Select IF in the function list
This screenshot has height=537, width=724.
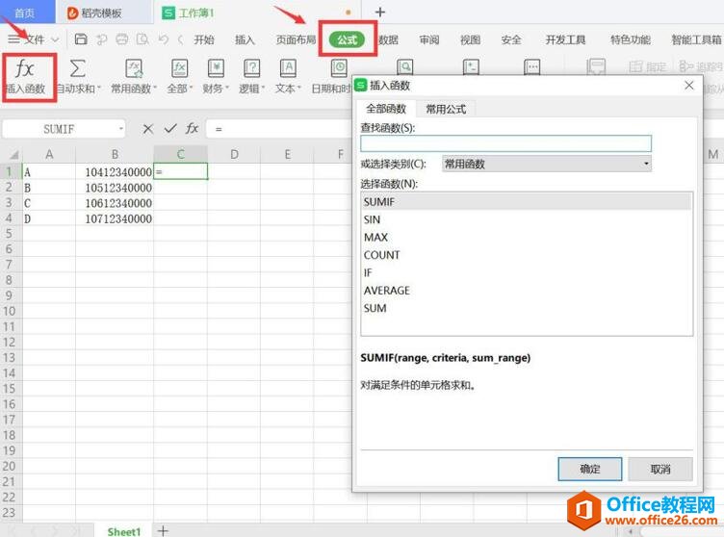(x=527, y=272)
